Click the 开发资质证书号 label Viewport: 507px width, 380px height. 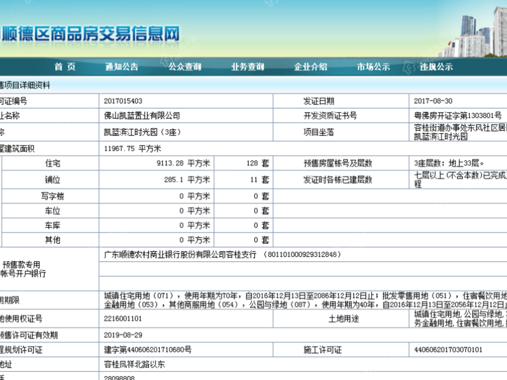pos(330,116)
